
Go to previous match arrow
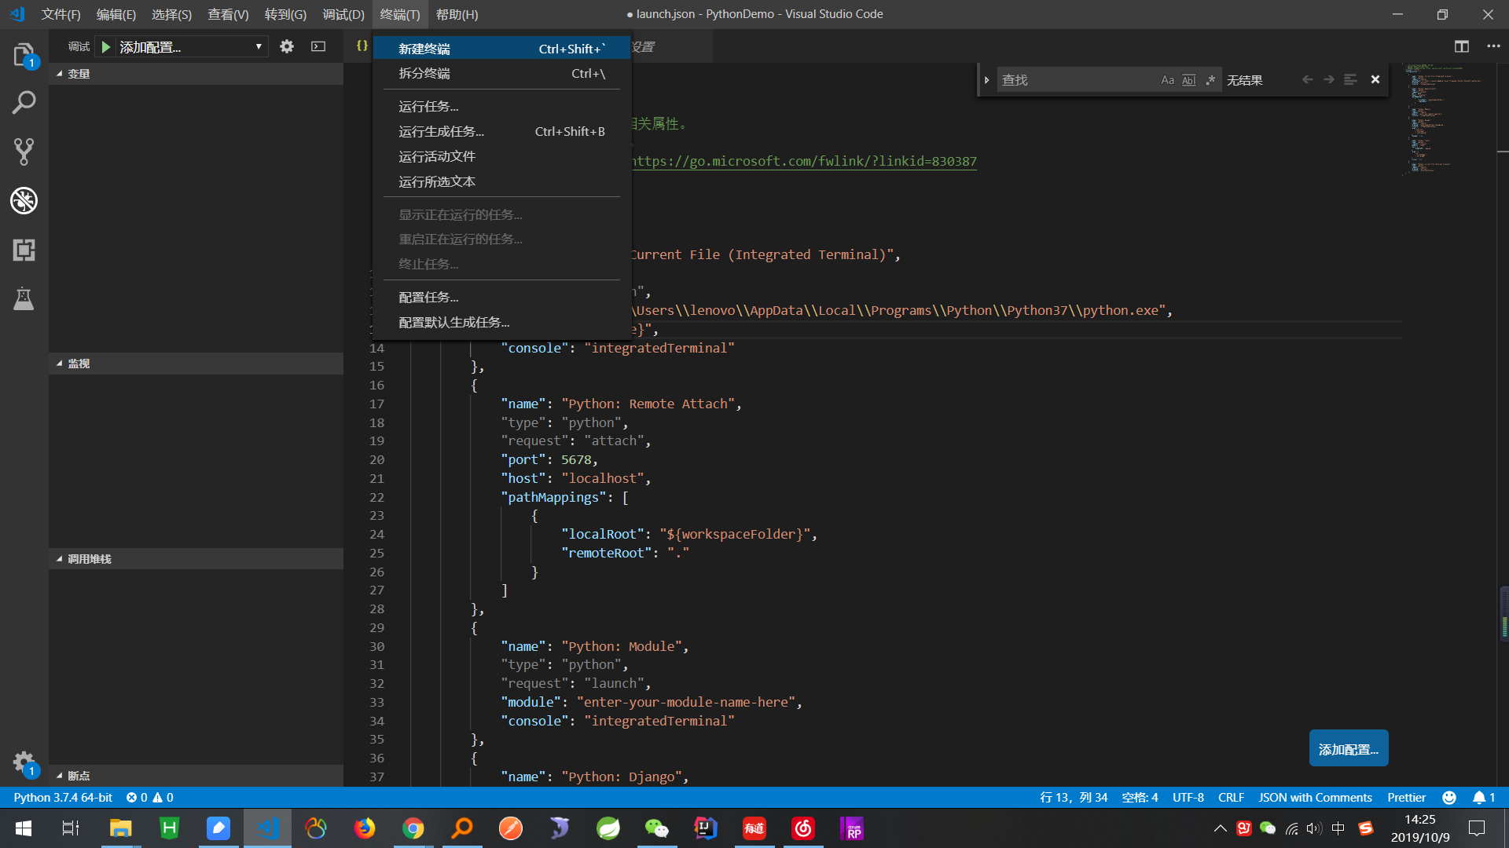point(1307,79)
